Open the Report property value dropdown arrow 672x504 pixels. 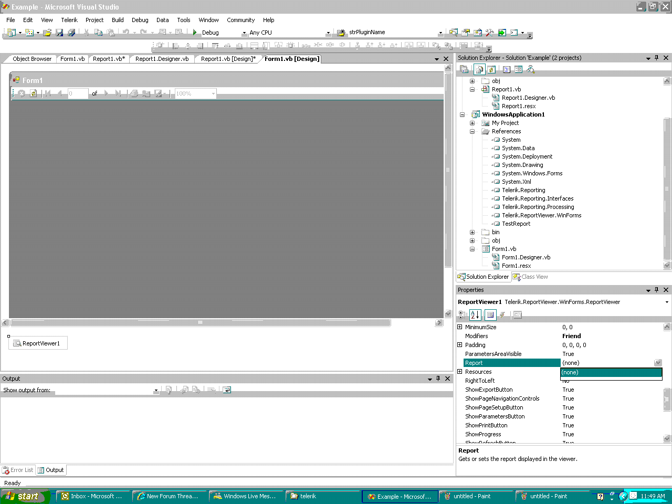tap(658, 363)
